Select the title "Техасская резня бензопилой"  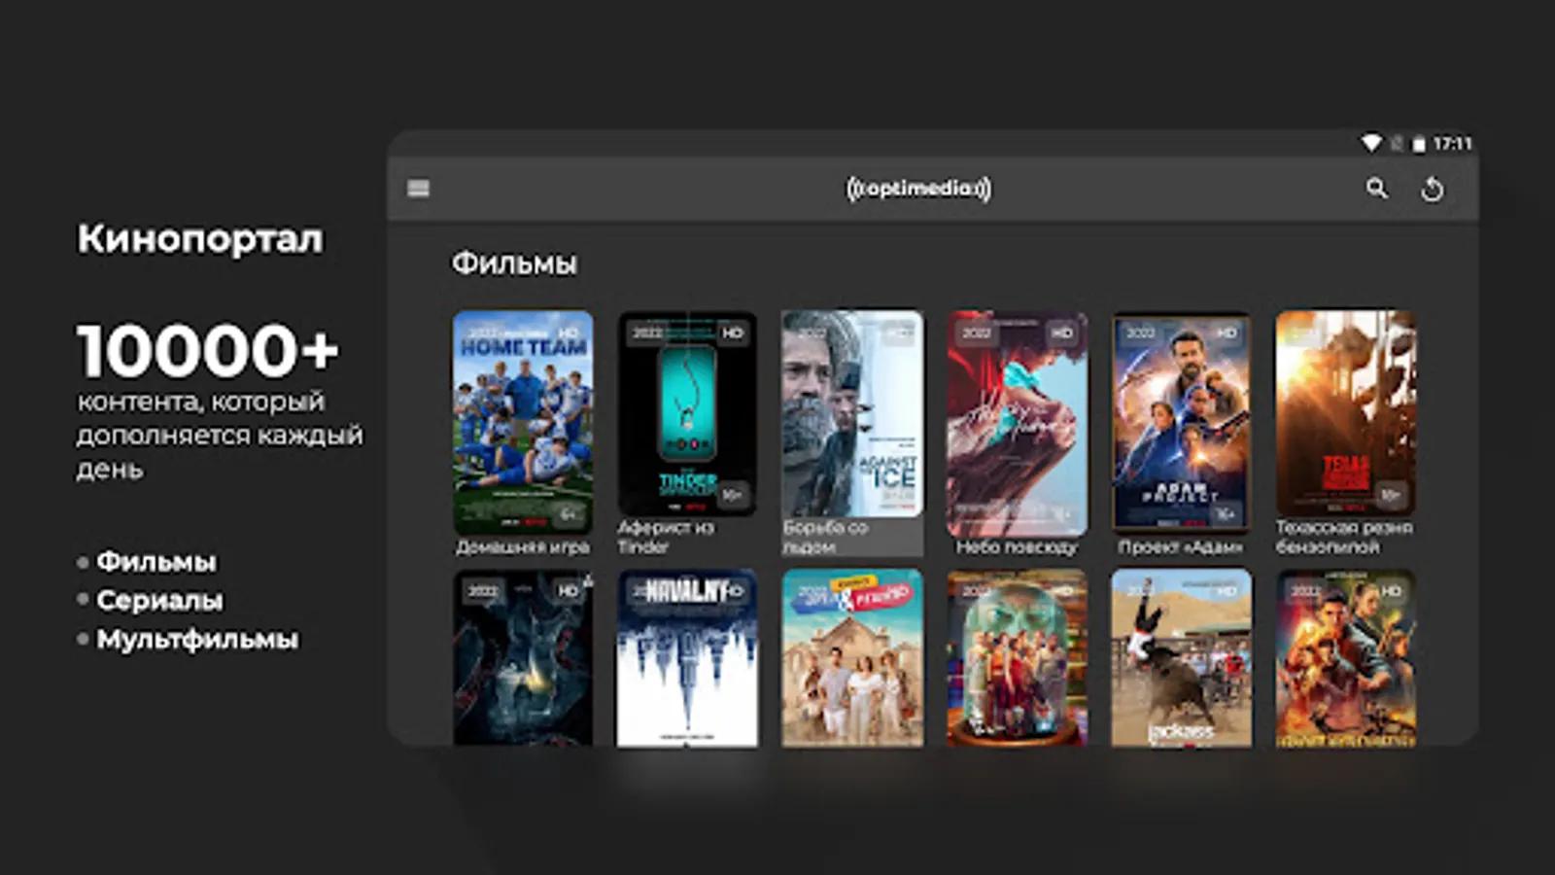tap(1345, 537)
